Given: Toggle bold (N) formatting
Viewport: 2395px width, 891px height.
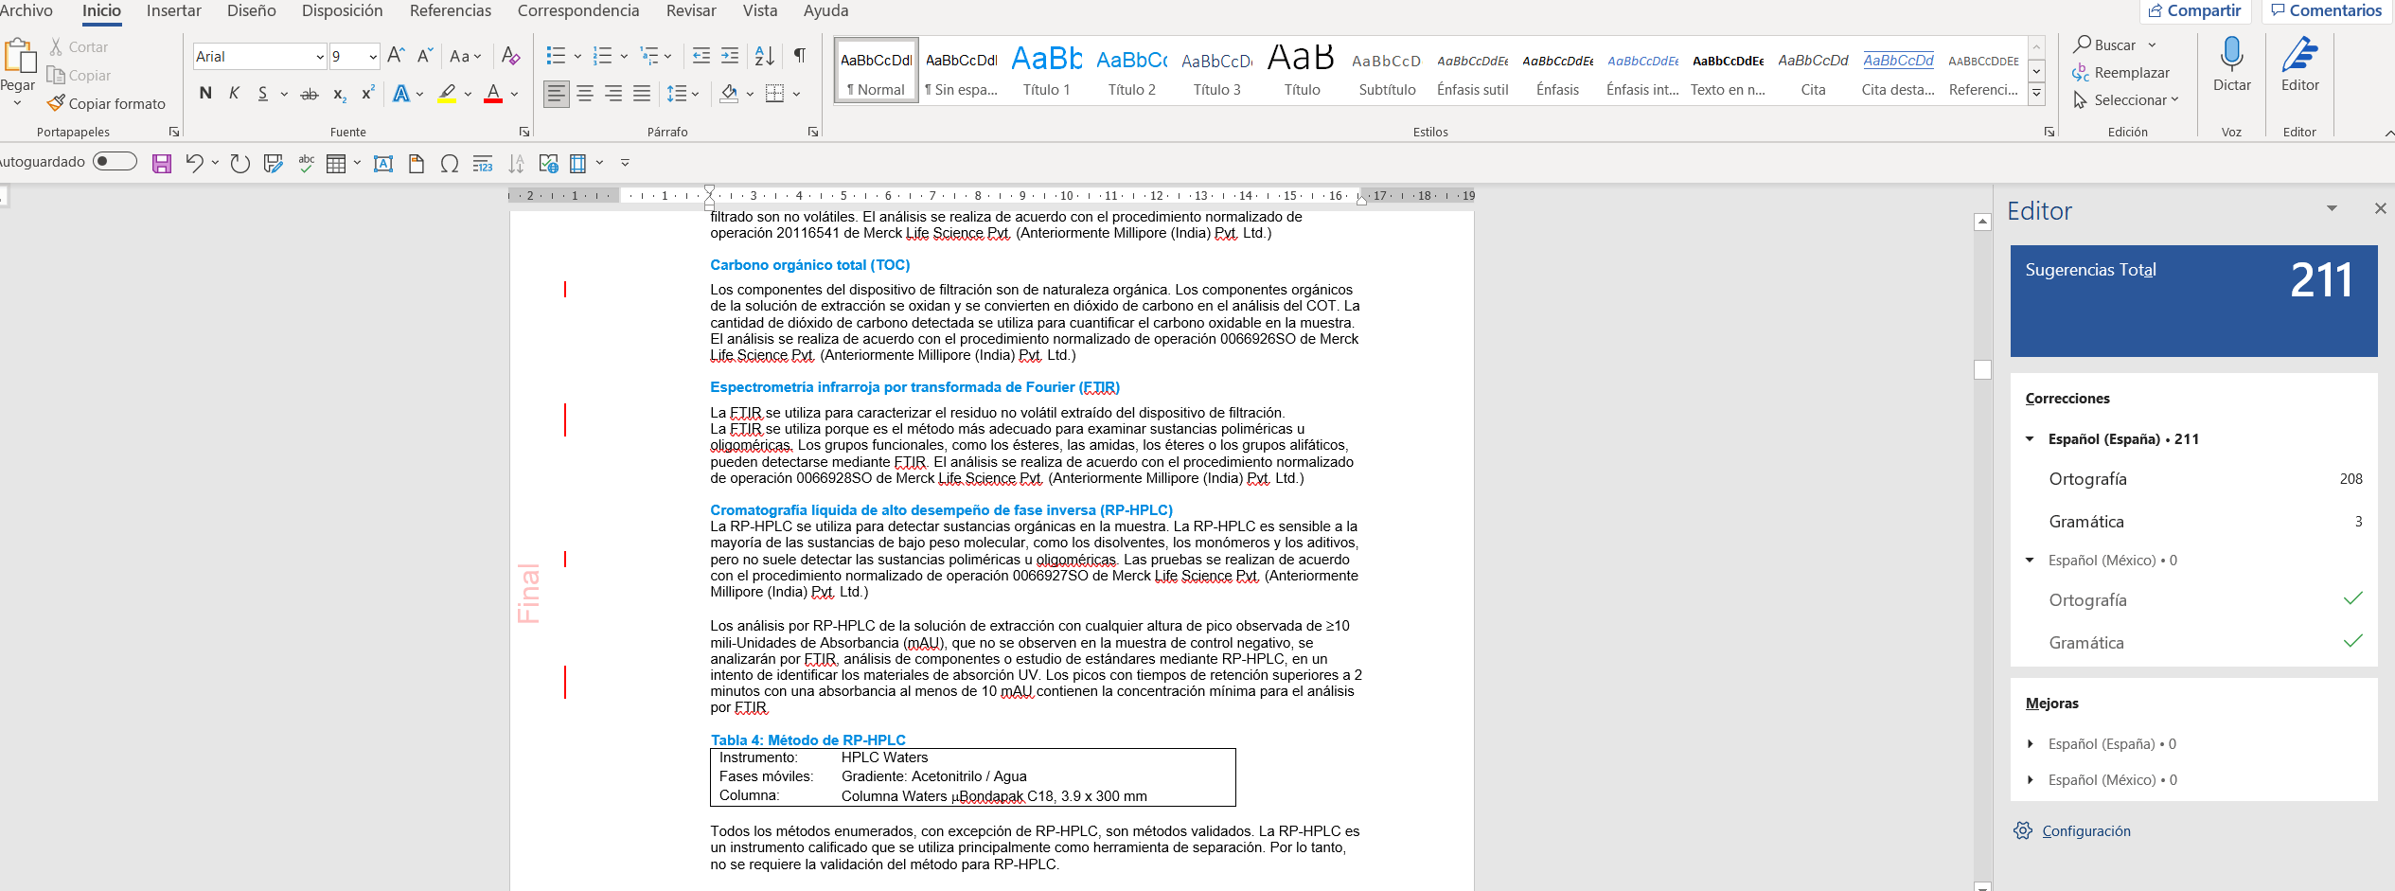Looking at the screenshot, I should click(x=205, y=94).
